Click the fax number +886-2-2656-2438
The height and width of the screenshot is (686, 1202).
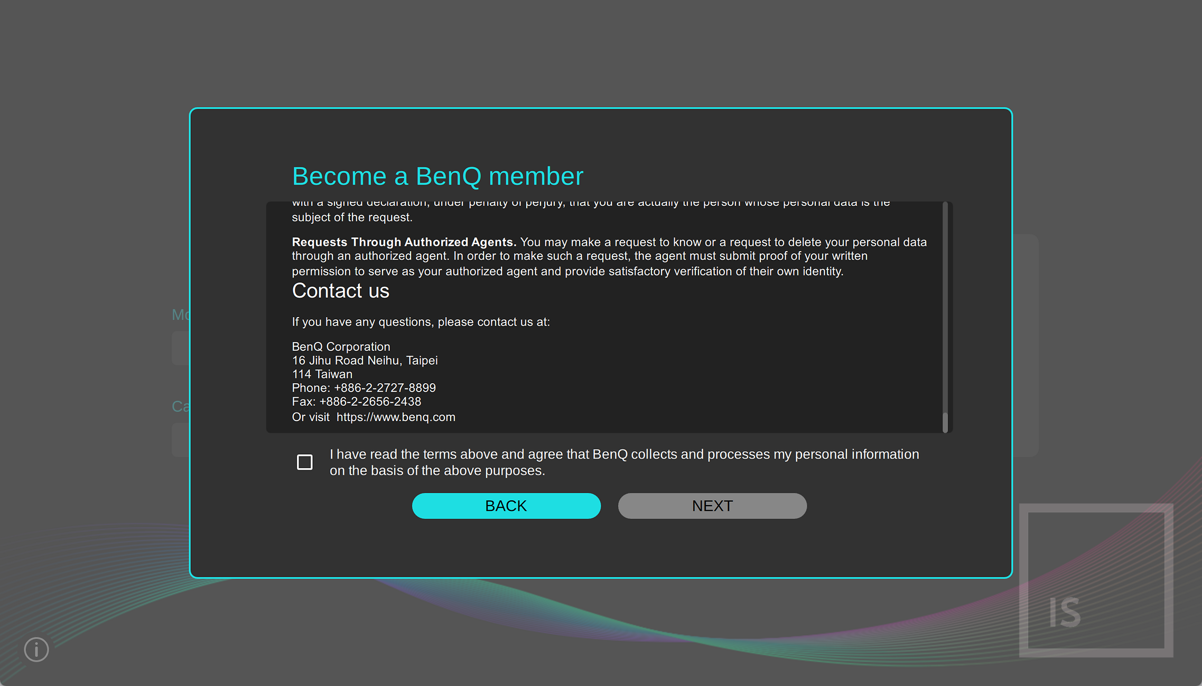370,402
